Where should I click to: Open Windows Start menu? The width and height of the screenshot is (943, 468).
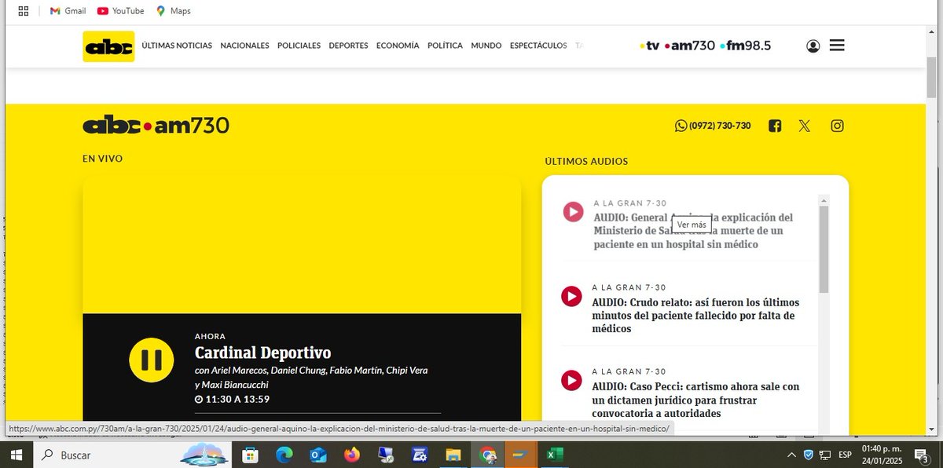click(x=16, y=455)
